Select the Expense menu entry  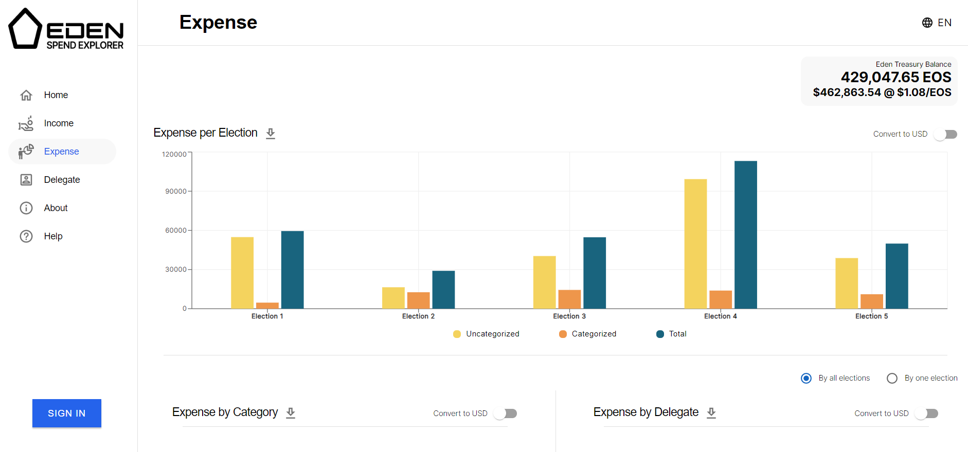[x=62, y=152]
